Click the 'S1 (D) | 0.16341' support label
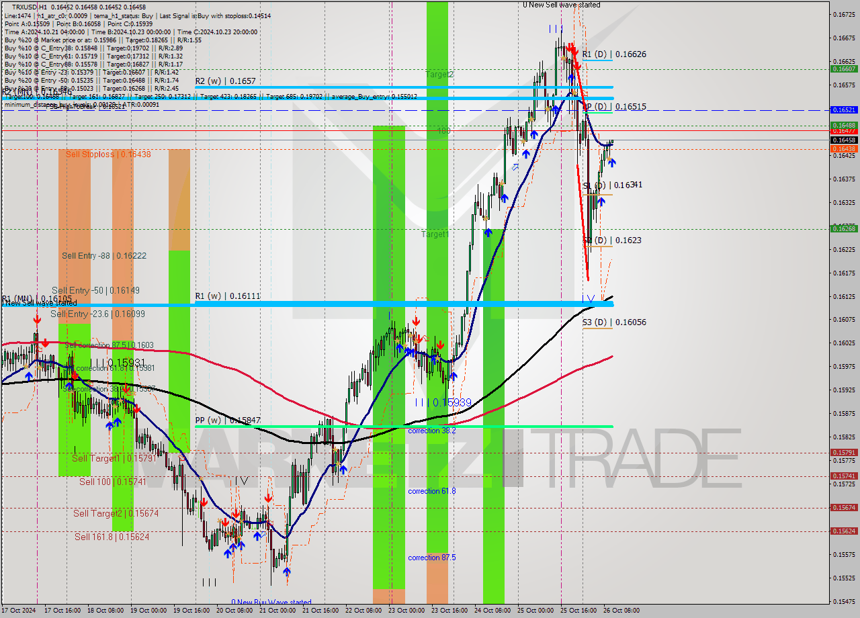 612,185
